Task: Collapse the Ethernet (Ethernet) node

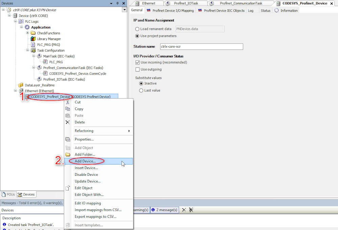Action: pyautogui.click(x=15, y=91)
